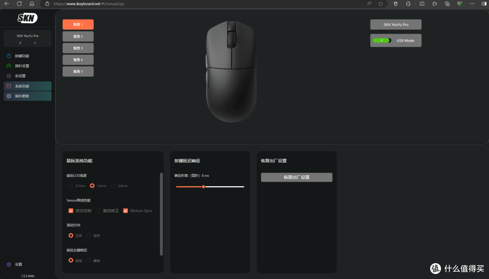Select 解锁 left button unlock option
The width and height of the screenshot is (489, 279).
click(x=89, y=260)
